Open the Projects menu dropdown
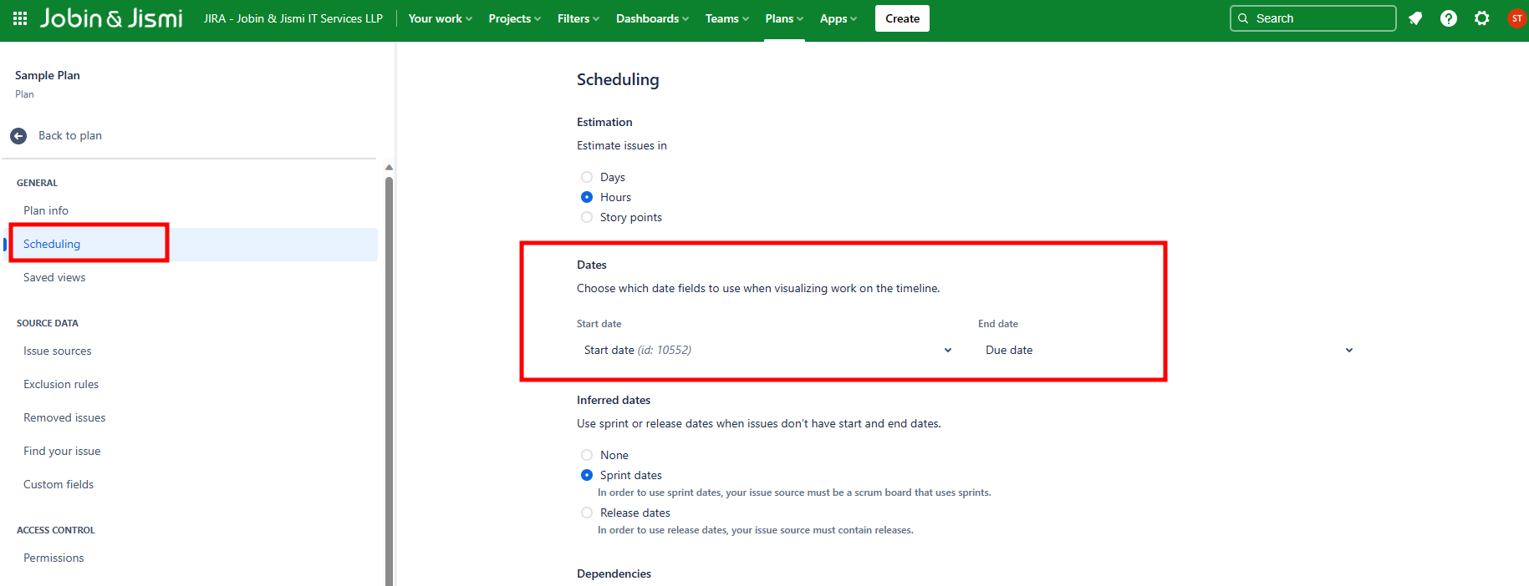The width and height of the screenshot is (1529, 586). tap(514, 18)
